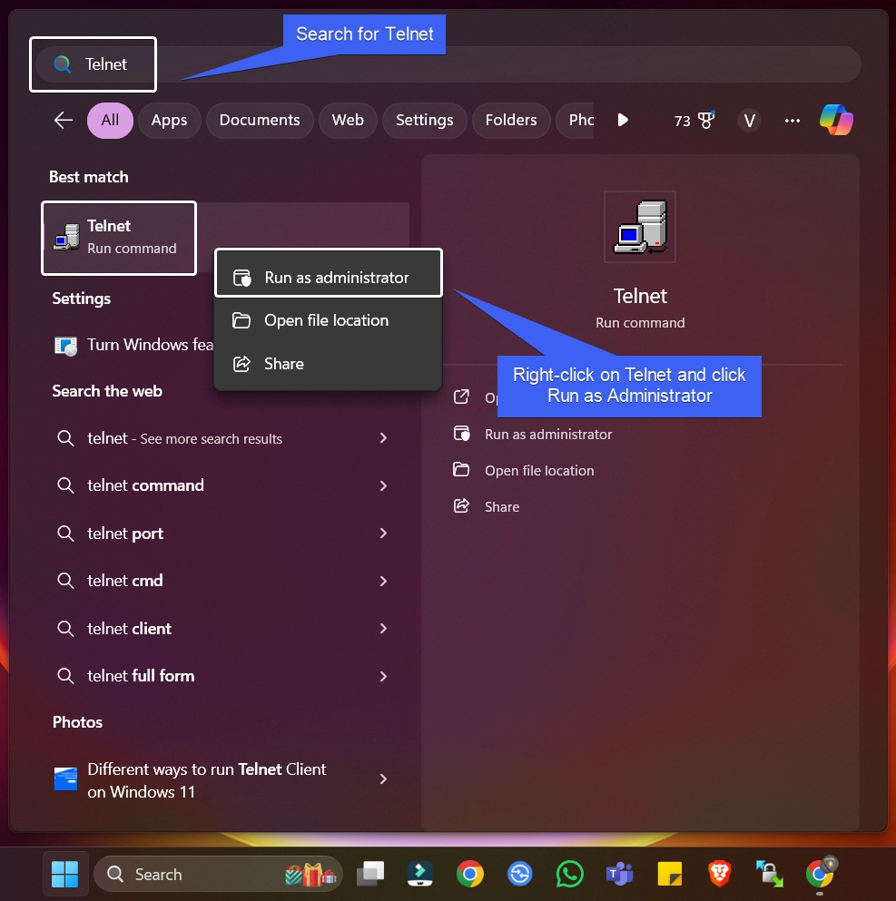Open the Windows Start button

pyautogui.click(x=65, y=874)
